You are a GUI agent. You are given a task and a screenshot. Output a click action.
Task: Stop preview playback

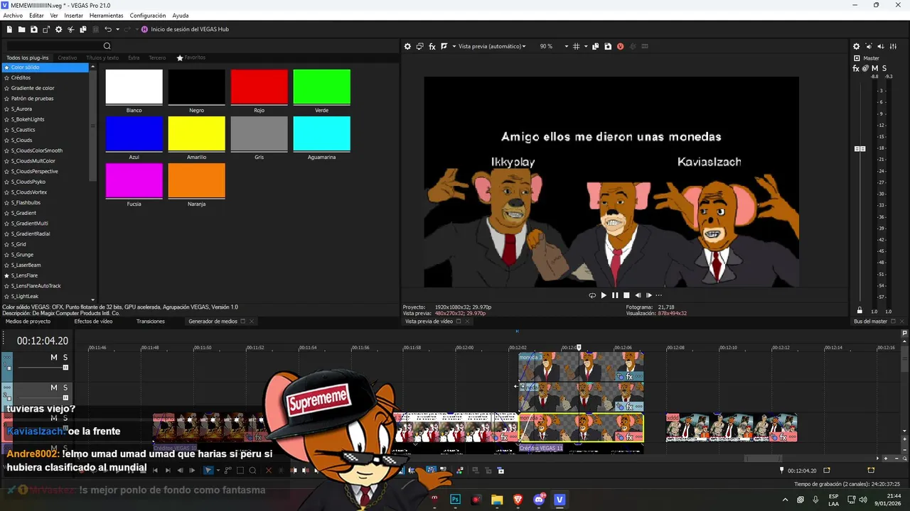click(626, 295)
